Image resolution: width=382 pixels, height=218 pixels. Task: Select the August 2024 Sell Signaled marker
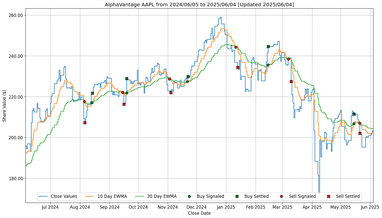pyautogui.click(x=84, y=101)
